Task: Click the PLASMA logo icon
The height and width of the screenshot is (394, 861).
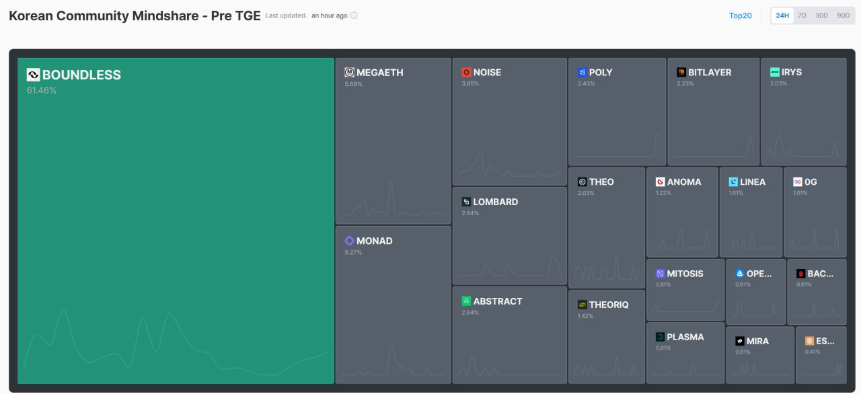Action: tap(660, 337)
